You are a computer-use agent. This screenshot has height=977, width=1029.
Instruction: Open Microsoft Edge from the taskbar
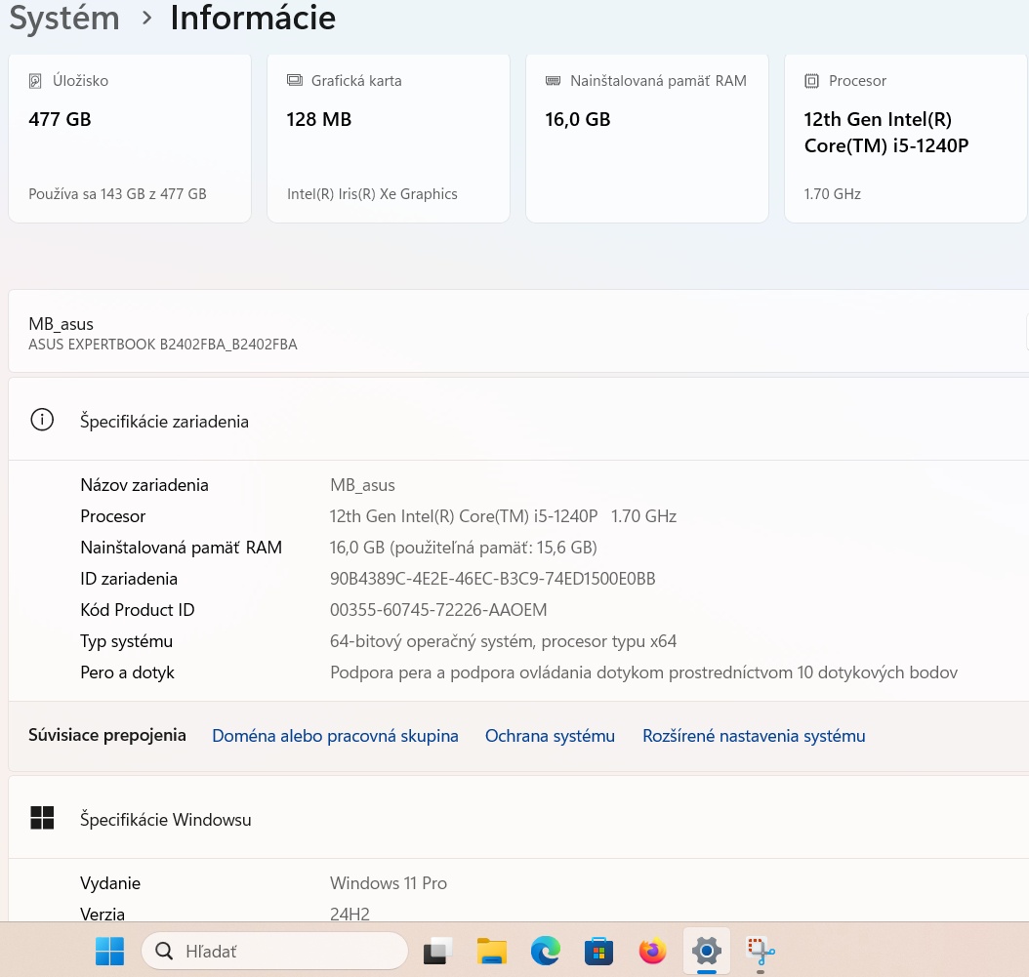[545, 951]
